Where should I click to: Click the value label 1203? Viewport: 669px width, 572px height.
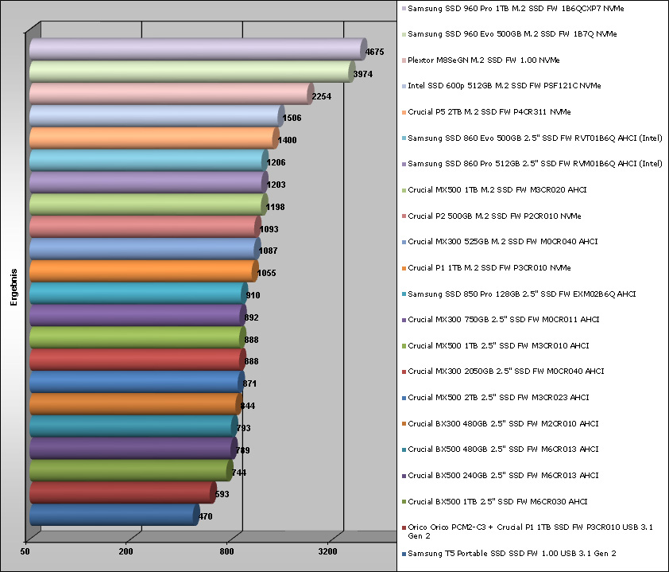[x=276, y=185]
